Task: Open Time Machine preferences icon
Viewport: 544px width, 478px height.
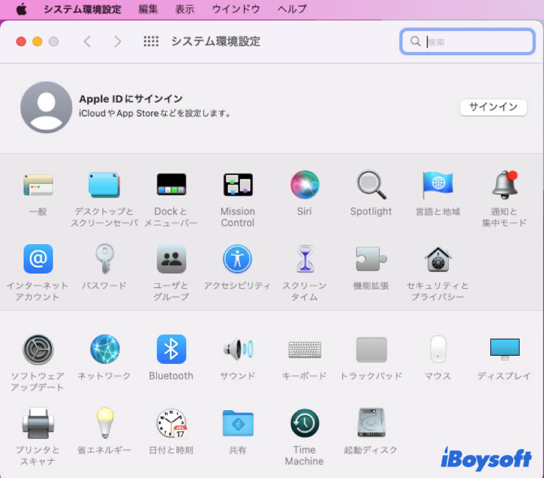Action: click(304, 423)
